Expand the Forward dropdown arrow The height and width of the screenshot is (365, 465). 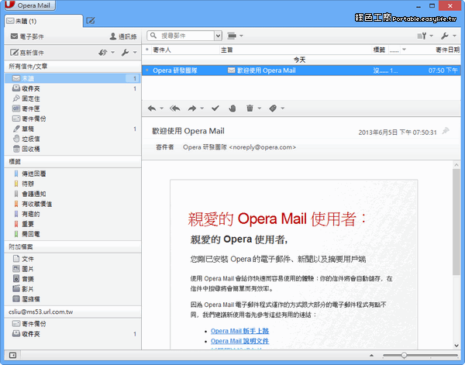coord(202,108)
